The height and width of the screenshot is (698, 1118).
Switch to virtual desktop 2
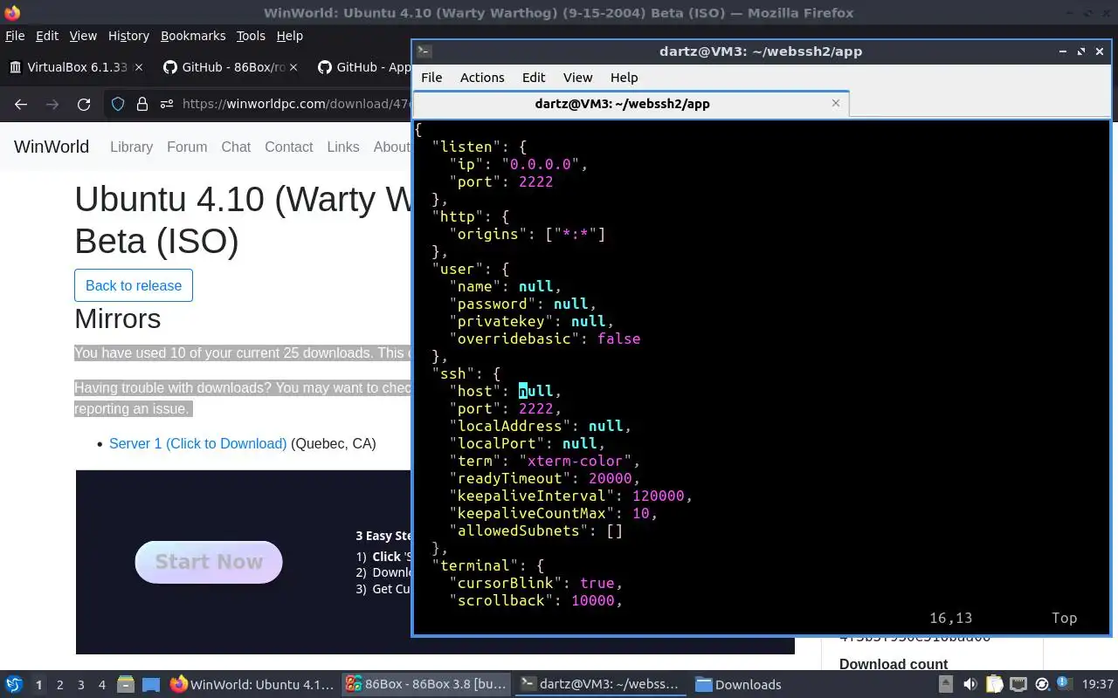[59, 685]
